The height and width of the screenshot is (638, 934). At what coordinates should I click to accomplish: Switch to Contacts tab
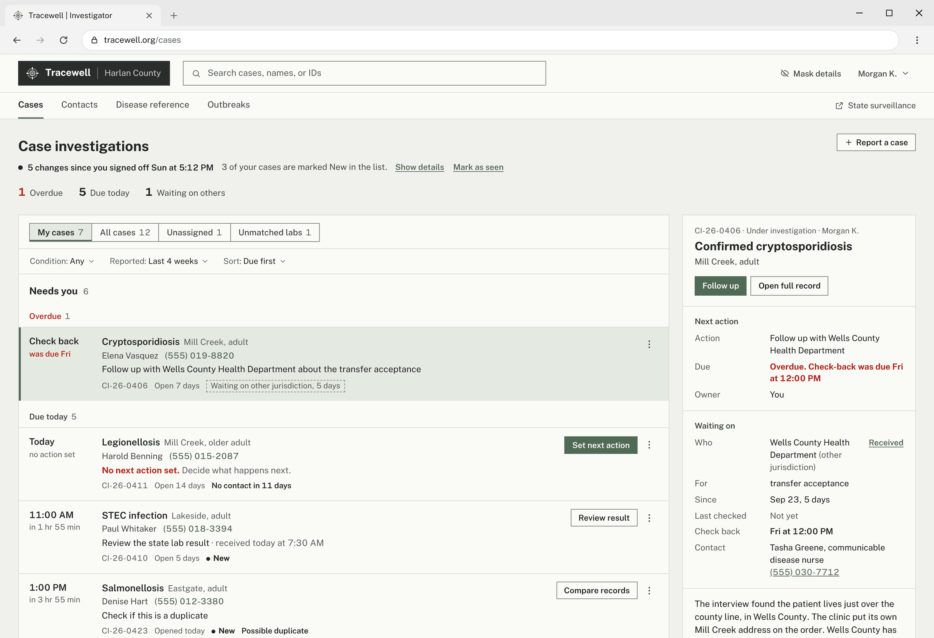click(79, 105)
